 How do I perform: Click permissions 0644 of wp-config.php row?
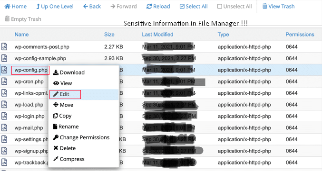[x=292, y=70]
